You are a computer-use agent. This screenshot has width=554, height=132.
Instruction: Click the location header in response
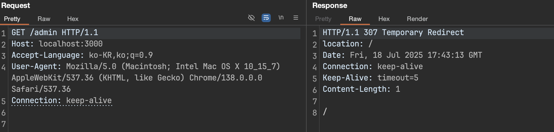(348, 44)
